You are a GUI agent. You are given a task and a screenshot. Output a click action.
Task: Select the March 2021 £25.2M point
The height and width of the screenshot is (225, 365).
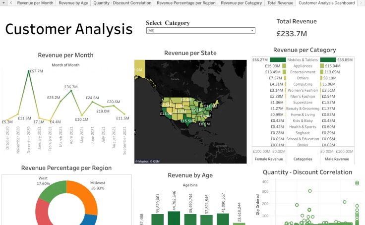pos(61,101)
